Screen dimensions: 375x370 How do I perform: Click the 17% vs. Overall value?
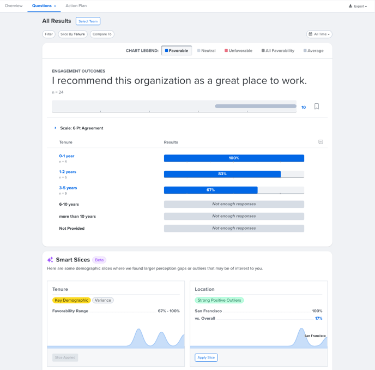(318, 318)
